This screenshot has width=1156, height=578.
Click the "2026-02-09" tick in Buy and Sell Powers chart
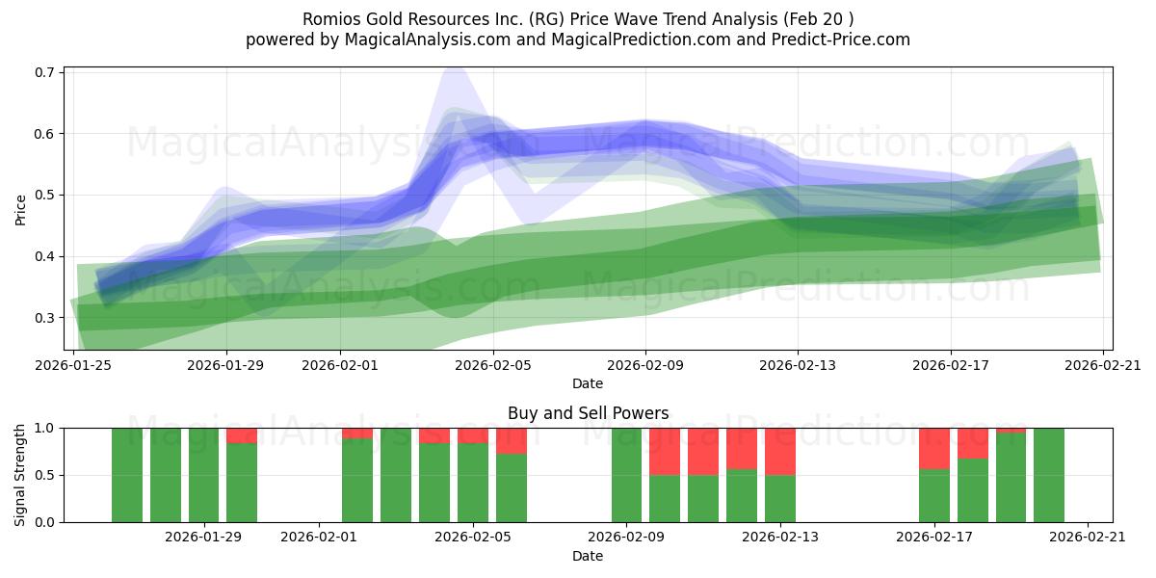pos(626,538)
